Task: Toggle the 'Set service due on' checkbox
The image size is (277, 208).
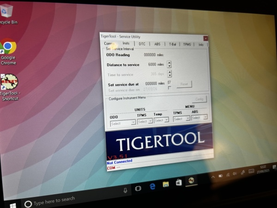Action: point(170,88)
